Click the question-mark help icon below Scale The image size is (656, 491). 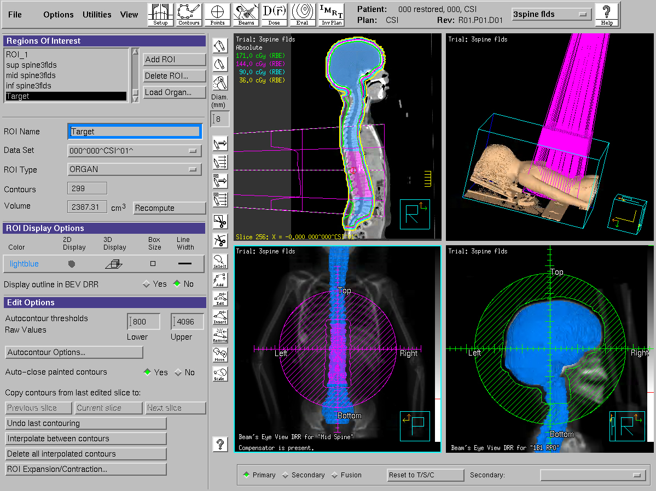coord(220,444)
